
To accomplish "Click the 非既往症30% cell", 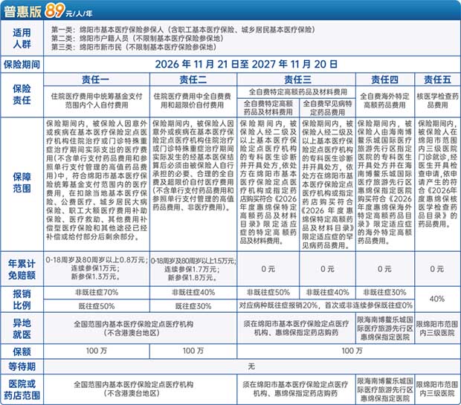I will pyautogui.click(x=384, y=293).
